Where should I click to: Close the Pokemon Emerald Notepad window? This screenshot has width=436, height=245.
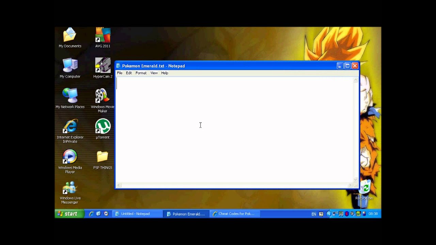[x=355, y=66]
